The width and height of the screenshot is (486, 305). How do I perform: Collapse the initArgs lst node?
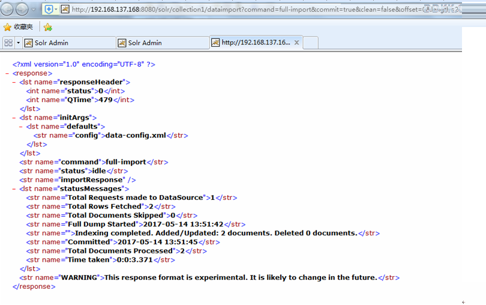[x=14, y=118]
